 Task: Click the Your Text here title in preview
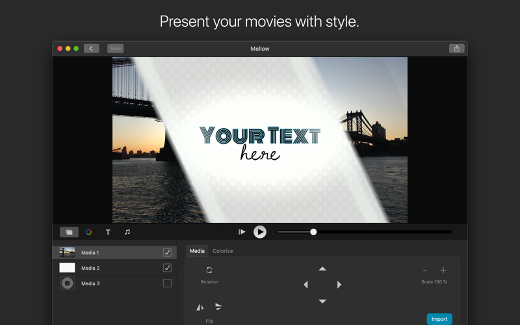259,143
